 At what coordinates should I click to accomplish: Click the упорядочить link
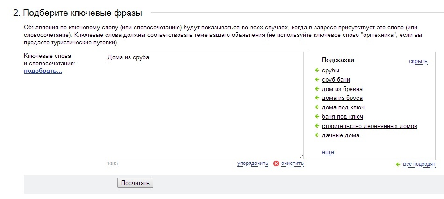point(252,163)
